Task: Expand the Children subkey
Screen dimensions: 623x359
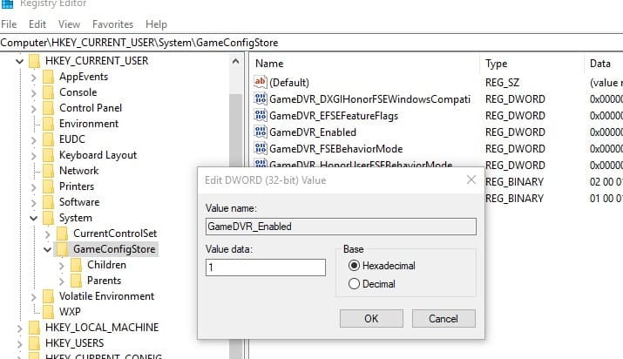Action: (x=62, y=265)
